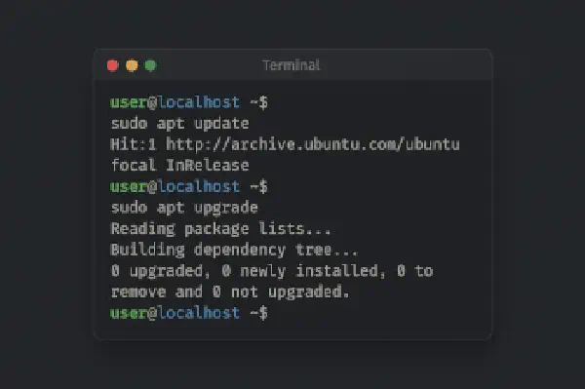Open the archive.ubuntu.com URL
This screenshot has height=389, width=585.
[x=313, y=144]
